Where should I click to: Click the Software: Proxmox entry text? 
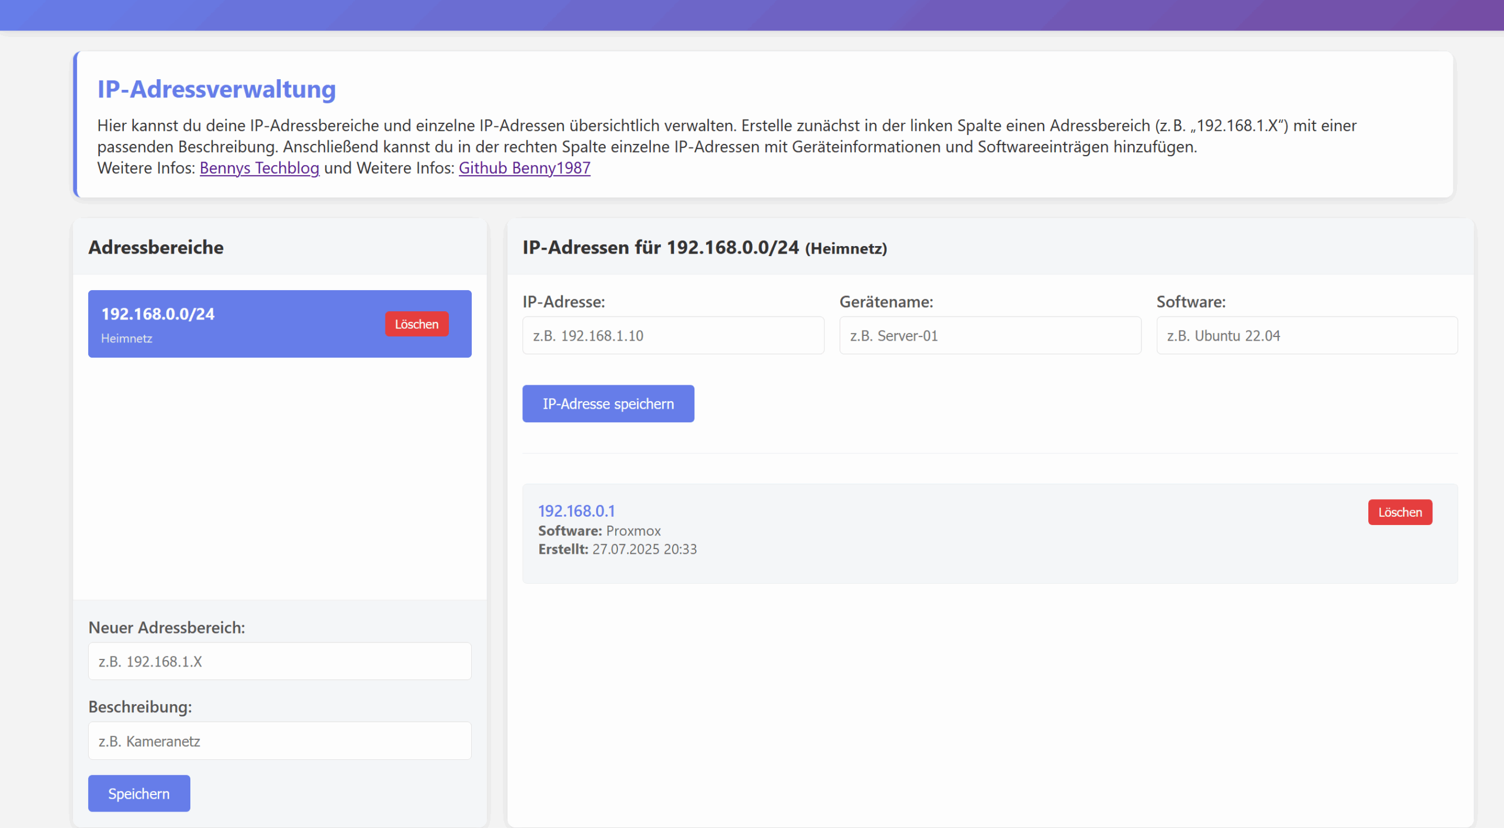[x=599, y=530]
